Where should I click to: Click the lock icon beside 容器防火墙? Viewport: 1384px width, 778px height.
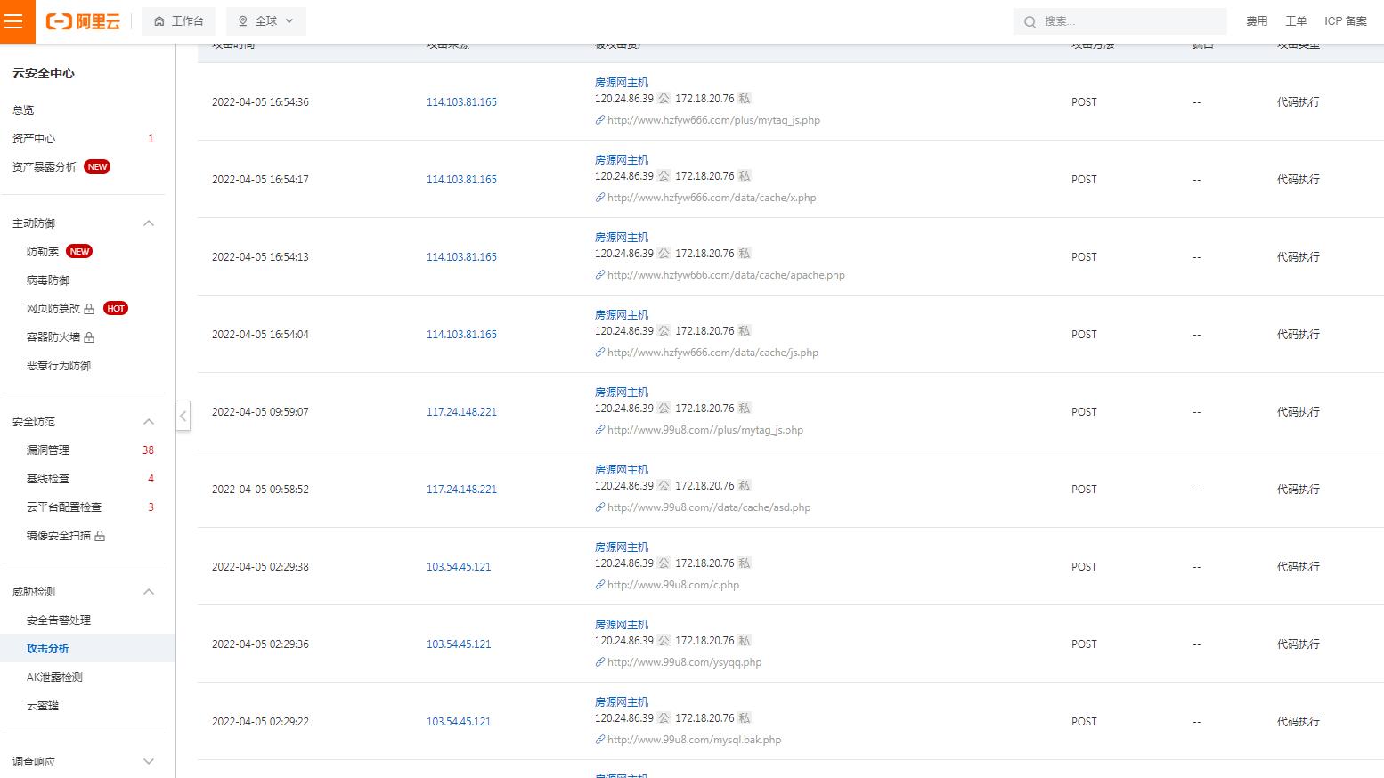click(x=89, y=337)
